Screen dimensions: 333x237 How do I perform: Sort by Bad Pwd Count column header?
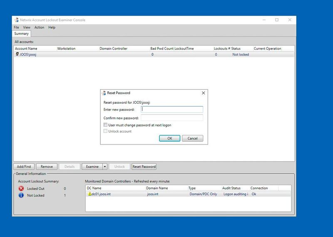point(162,48)
